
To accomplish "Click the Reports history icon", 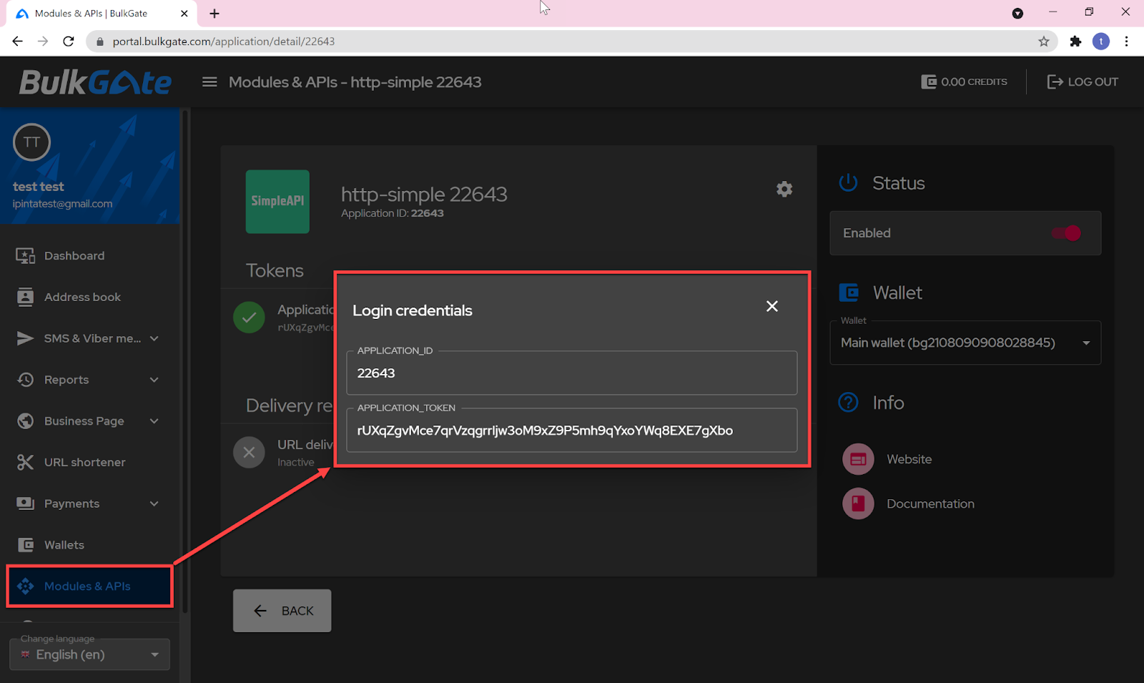I will (25, 380).
